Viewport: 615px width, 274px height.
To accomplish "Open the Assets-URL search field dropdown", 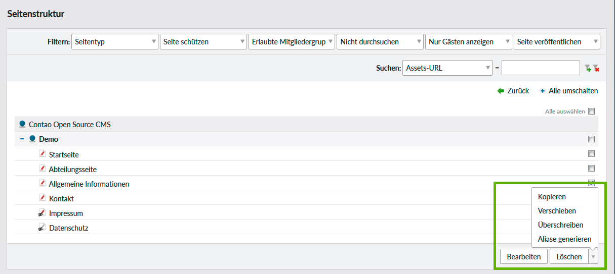I will (447, 68).
